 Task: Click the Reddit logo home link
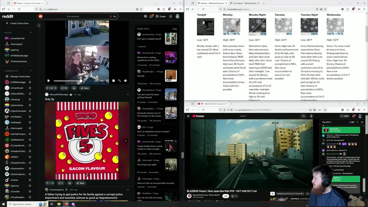tap(8, 16)
